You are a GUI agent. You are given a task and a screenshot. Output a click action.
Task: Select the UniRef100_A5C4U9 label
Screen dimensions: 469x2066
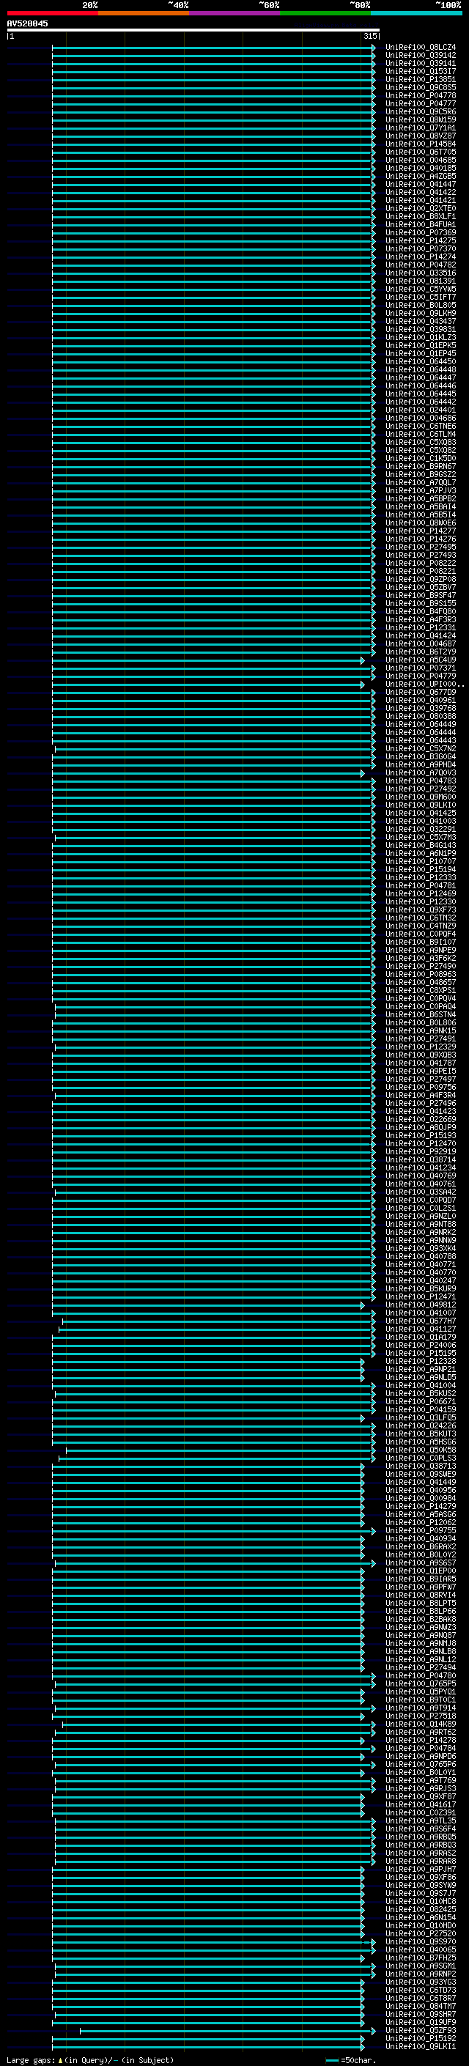point(421,660)
